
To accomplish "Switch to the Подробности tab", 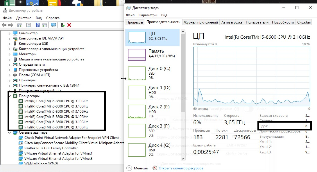I will click(x=283, y=22).
